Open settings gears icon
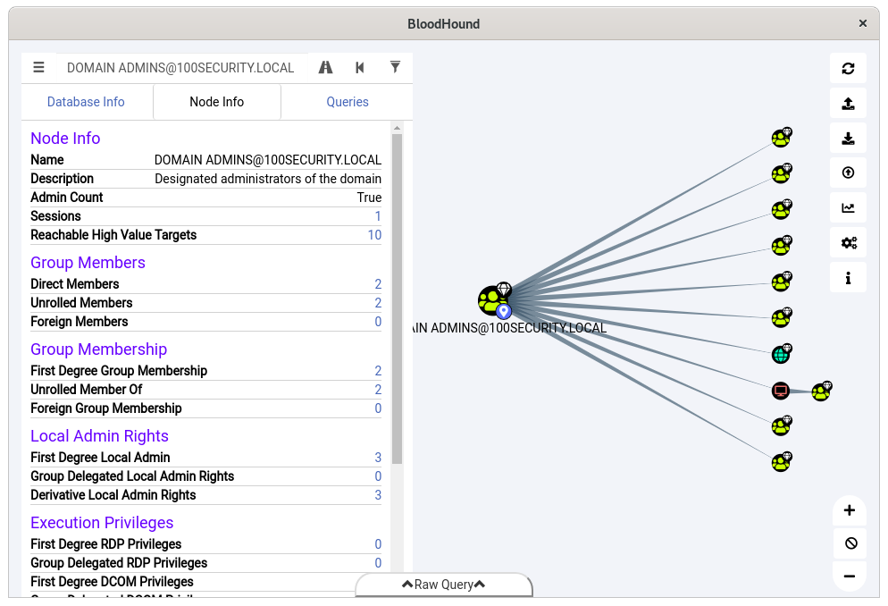The image size is (888, 606). [x=848, y=243]
